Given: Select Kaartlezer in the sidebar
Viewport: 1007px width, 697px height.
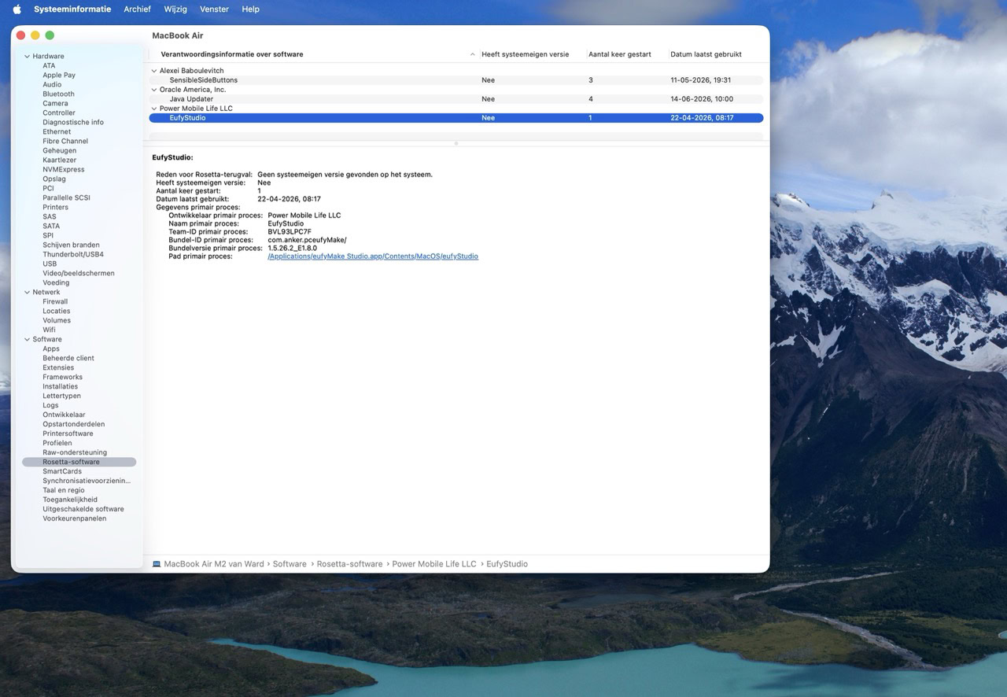Looking at the screenshot, I should (x=60, y=160).
